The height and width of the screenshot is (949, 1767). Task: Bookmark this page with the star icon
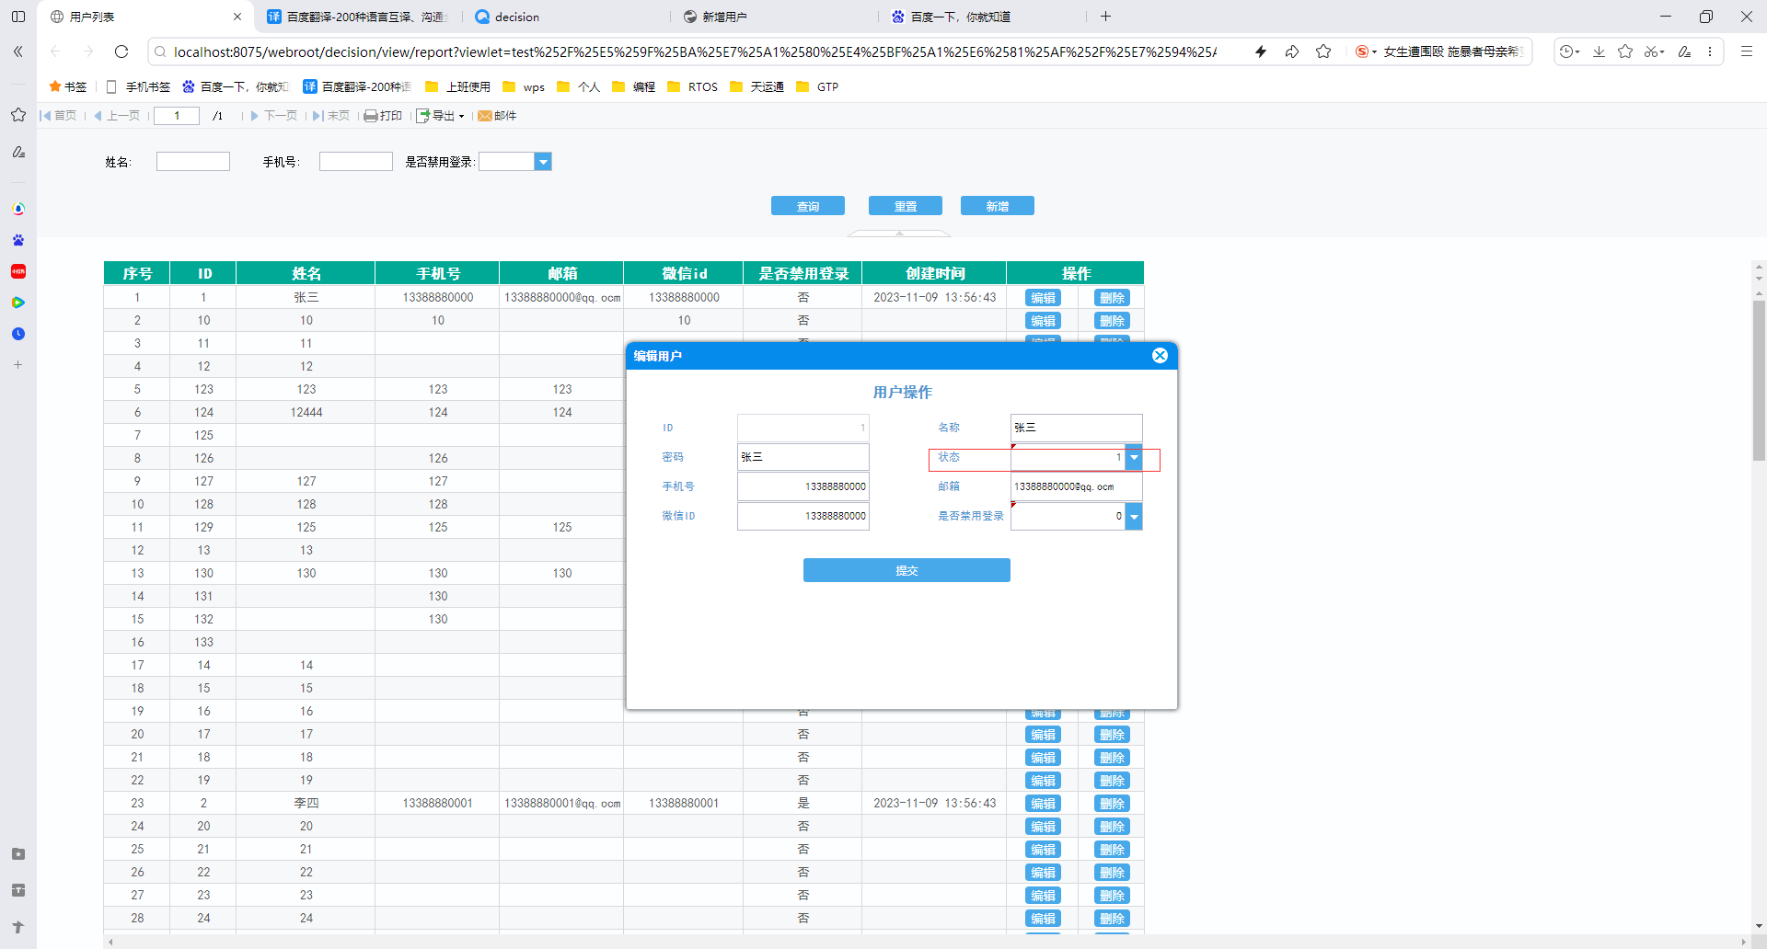(x=1323, y=51)
